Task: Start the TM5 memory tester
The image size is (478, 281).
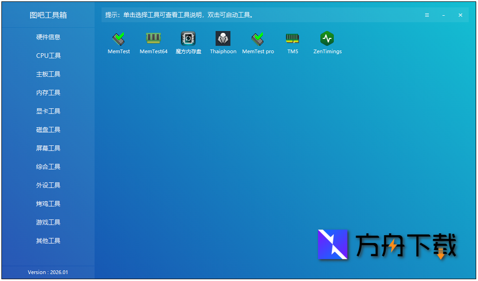Action: (293, 42)
